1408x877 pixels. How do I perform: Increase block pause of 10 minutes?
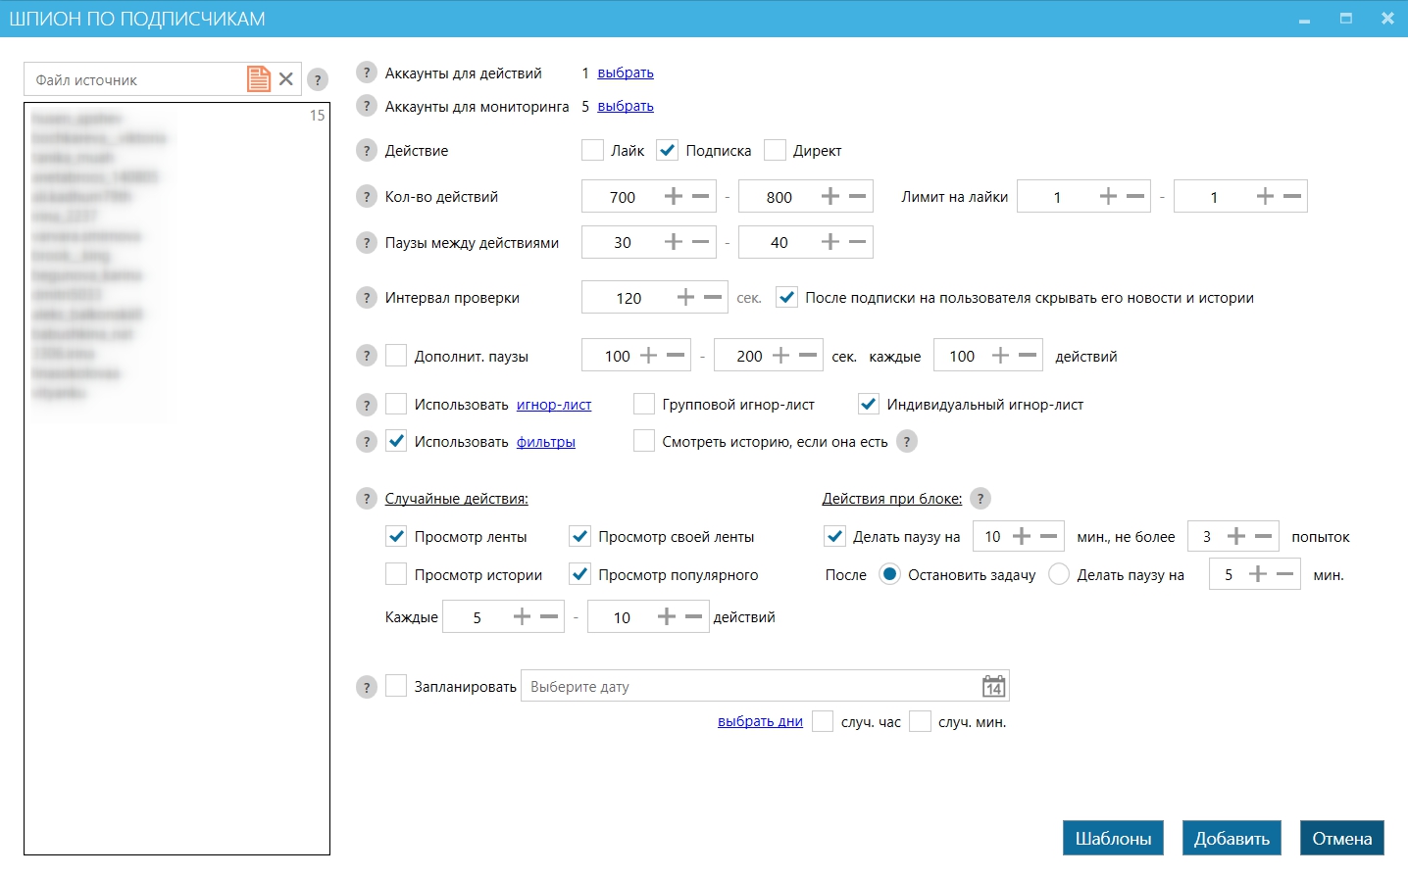[x=1022, y=536]
